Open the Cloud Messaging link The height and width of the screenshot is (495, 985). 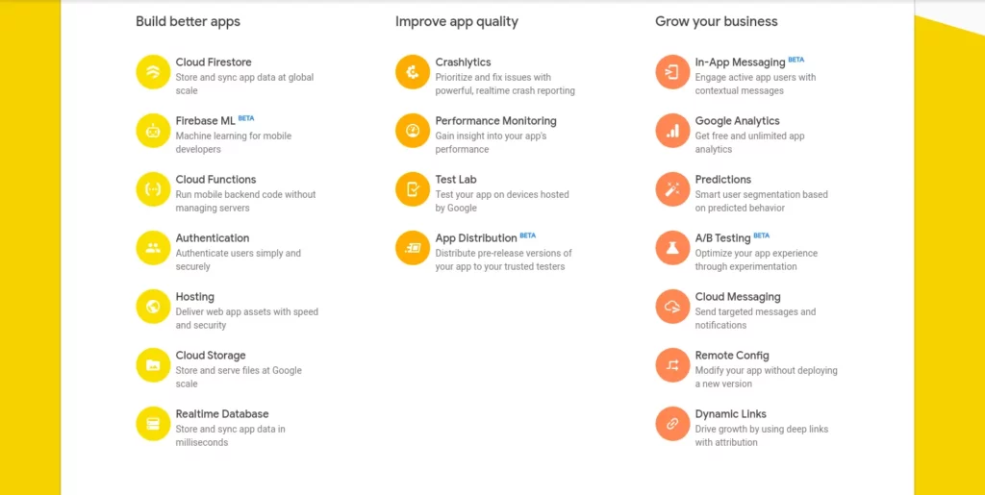[738, 297]
